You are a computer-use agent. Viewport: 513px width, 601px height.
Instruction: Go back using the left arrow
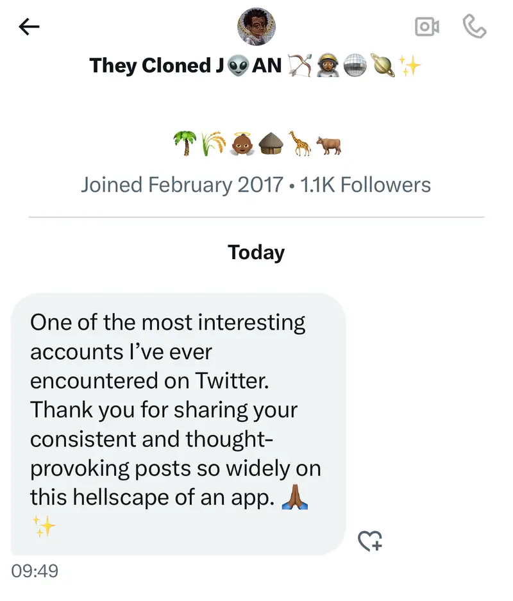[x=29, y=26]
